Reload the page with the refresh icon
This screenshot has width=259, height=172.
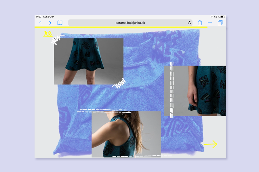point(189,23)
